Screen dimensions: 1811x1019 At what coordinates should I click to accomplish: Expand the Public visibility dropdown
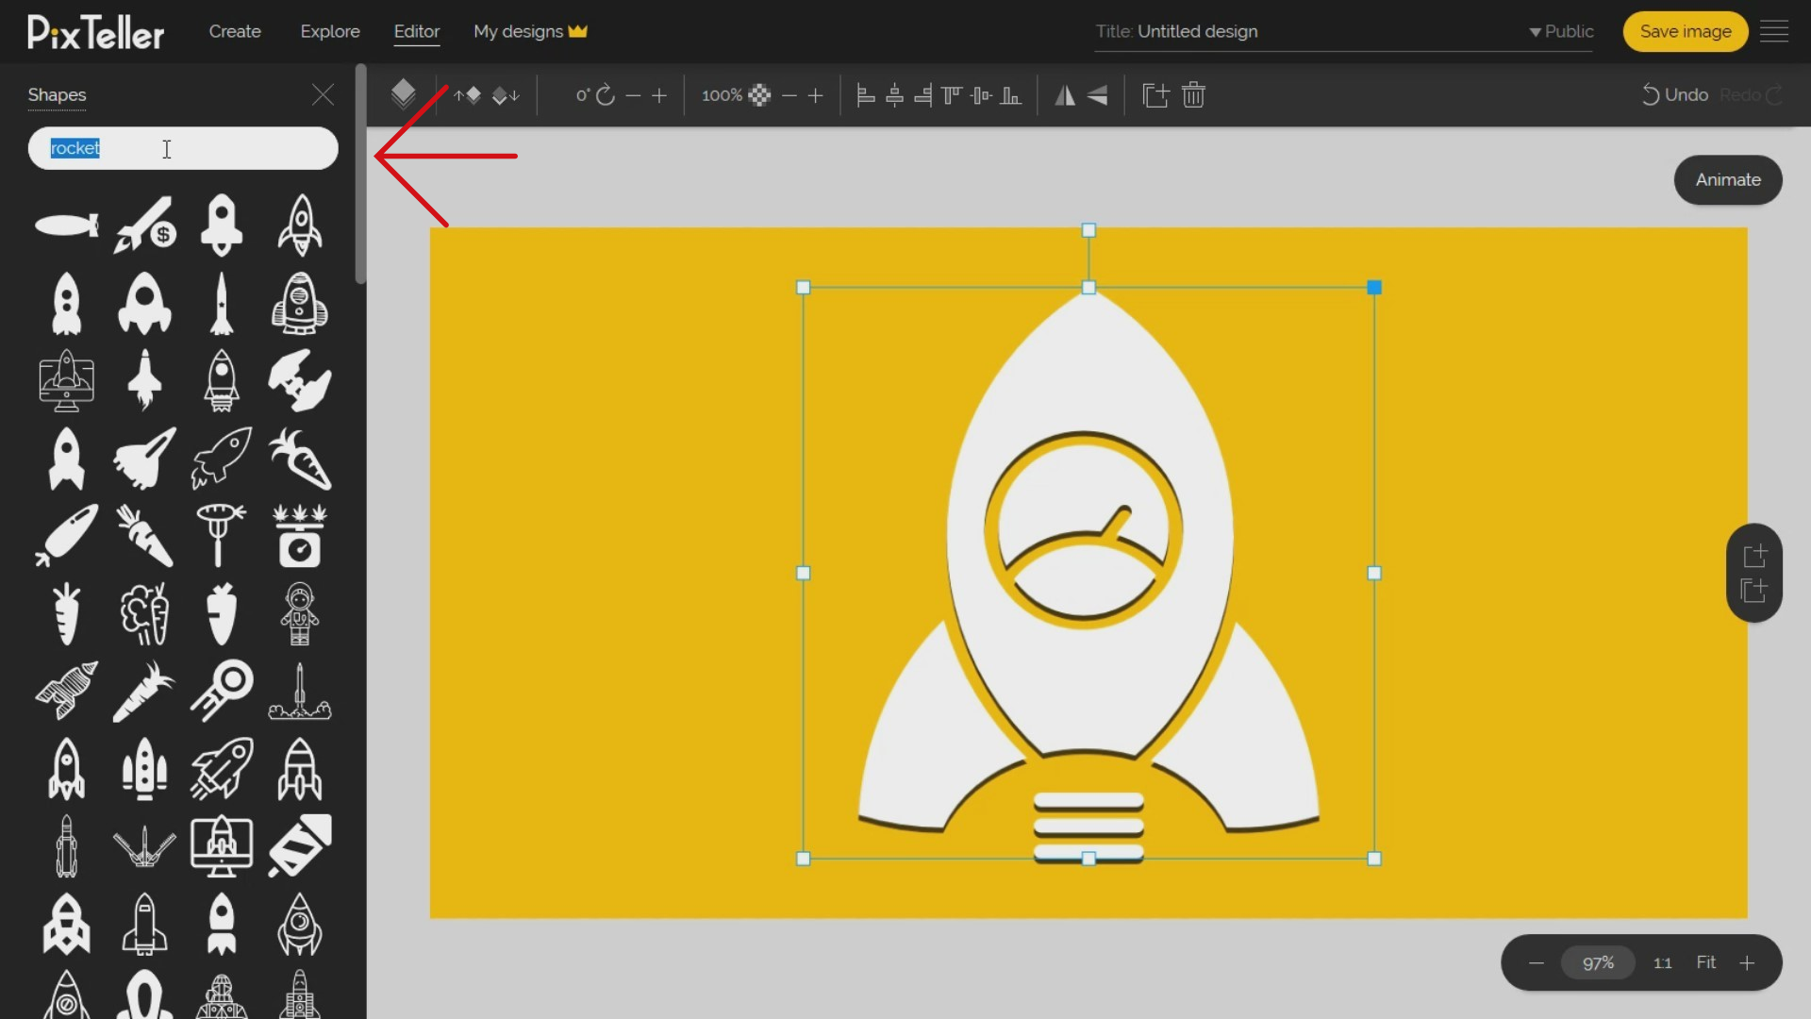[x=1561, y=31]
